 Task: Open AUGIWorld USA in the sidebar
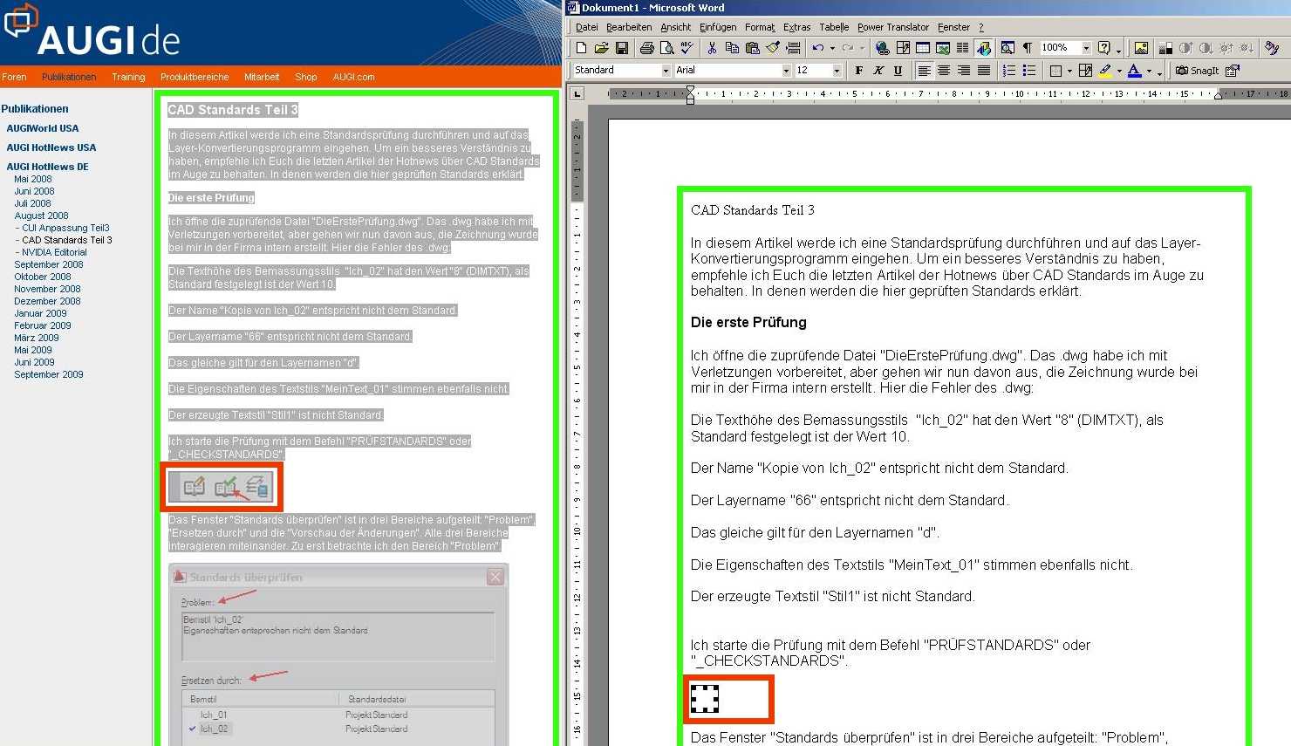click(x=43, y=128)
